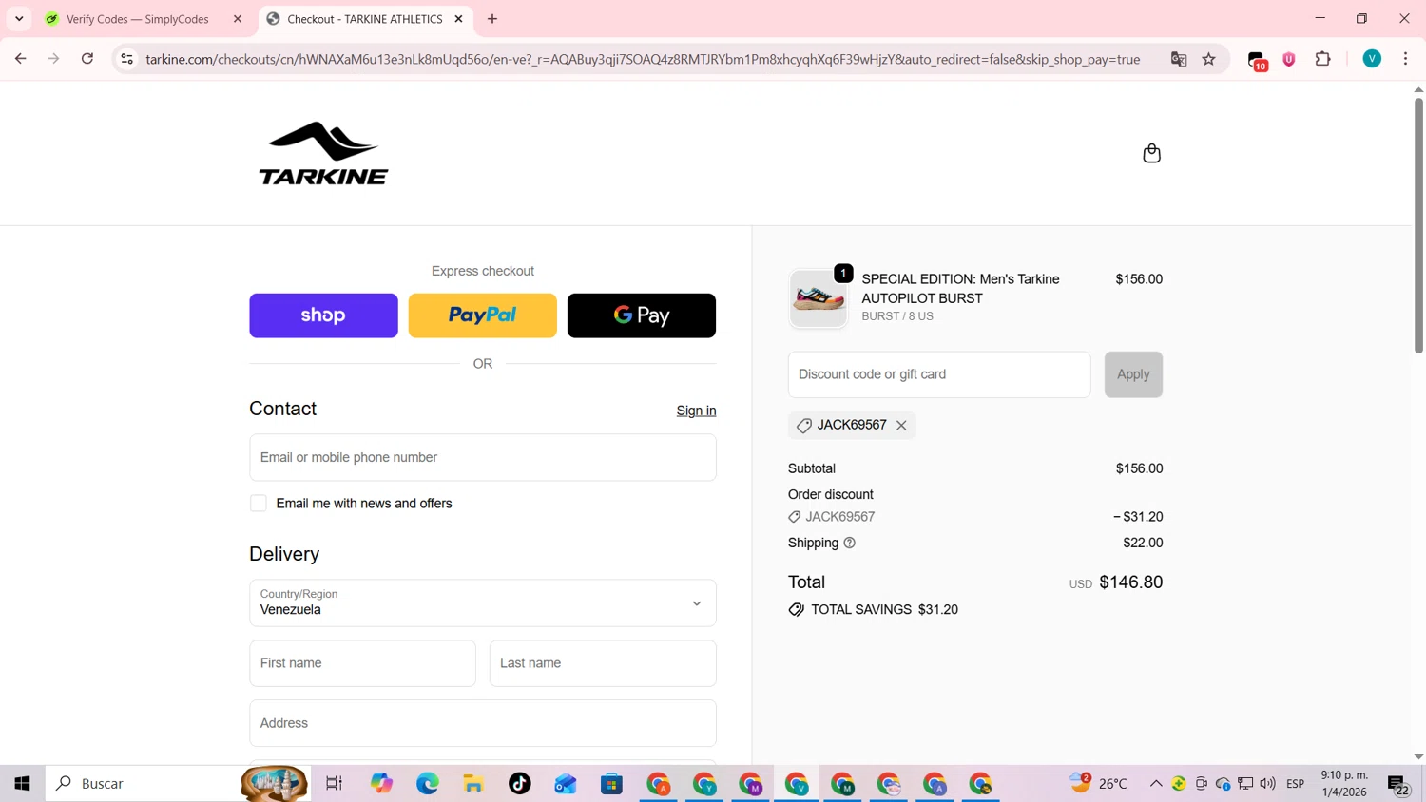
Task: Launch Copilot from the taskbar
Action: pos(381,784)
